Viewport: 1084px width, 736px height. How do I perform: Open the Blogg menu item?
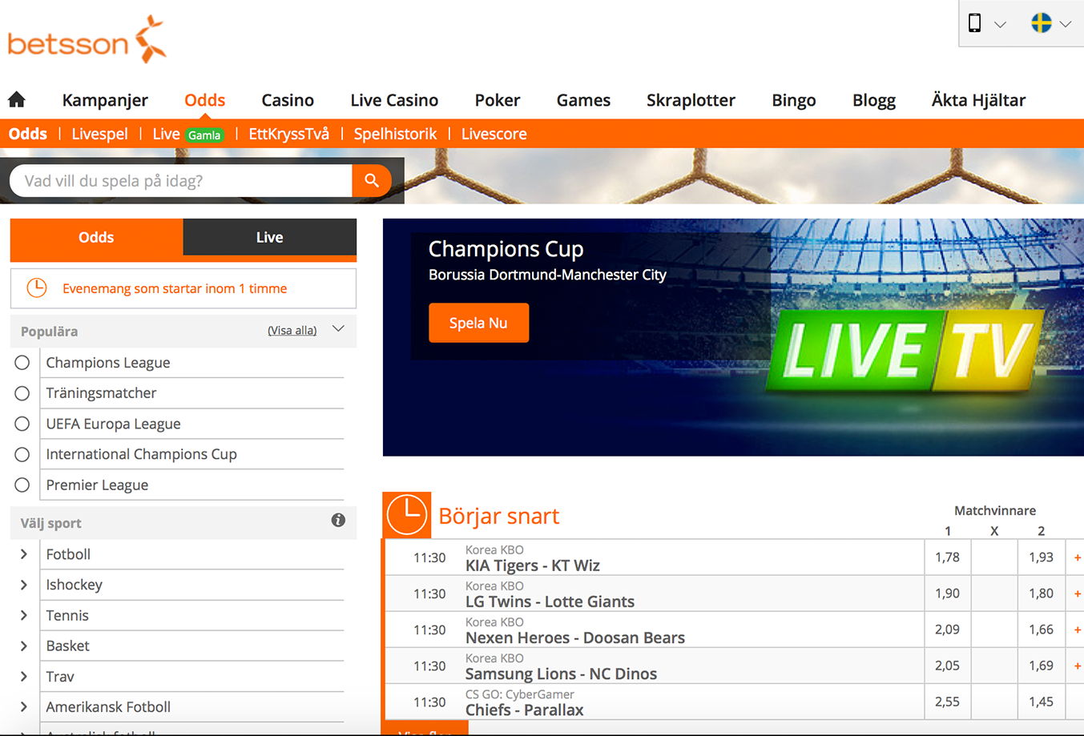874,100
